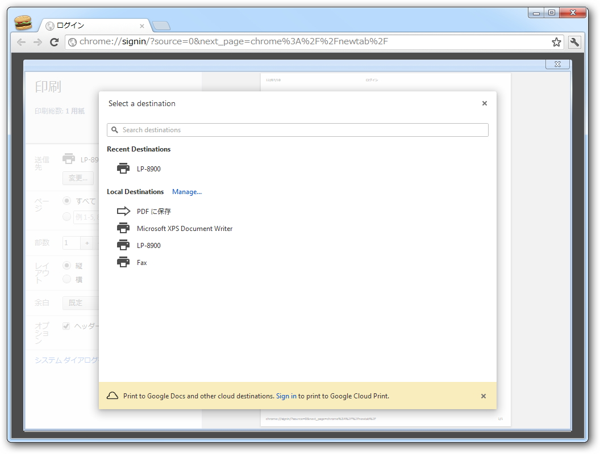Screen dimensions: 600x454
Task: Click the dimmed 変更... button
Action: click(x=78, y=178)
